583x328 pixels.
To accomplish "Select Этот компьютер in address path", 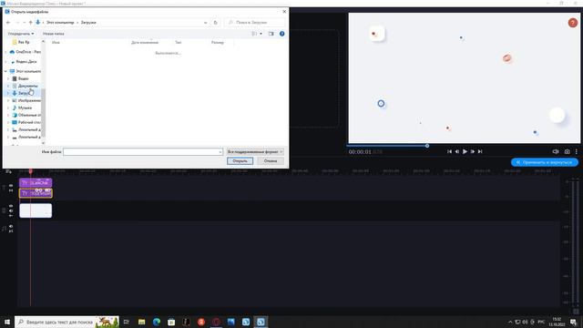I will (x=60, y=23).
